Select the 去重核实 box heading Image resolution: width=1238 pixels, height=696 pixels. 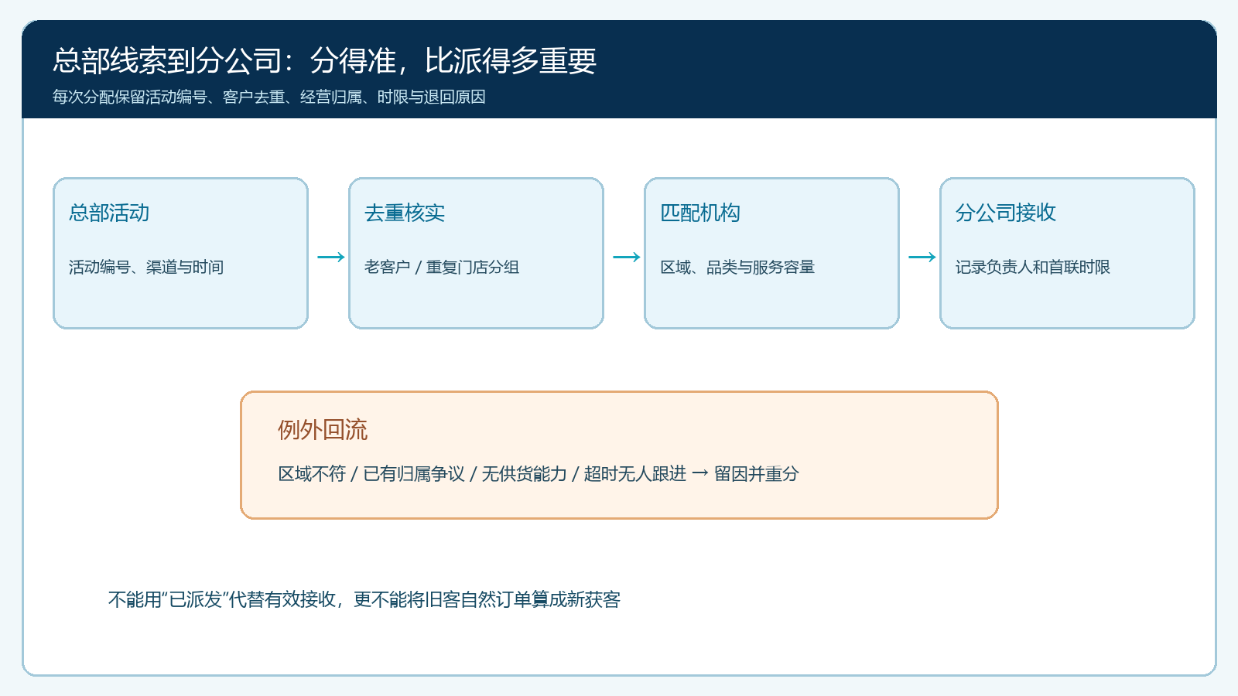(x=405, y=213)
